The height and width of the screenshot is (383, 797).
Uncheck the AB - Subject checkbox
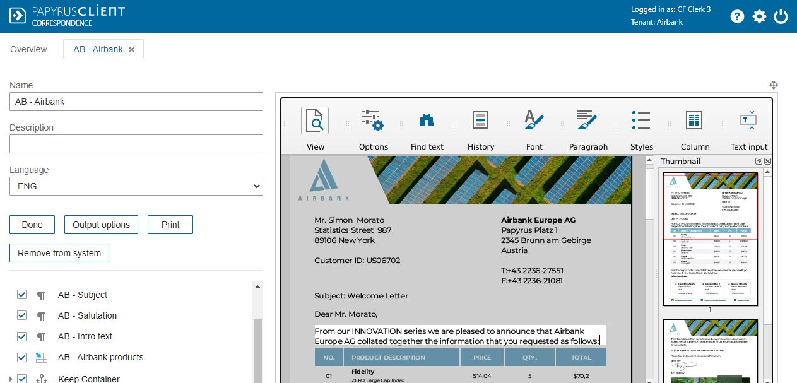pyautogui.click(x=22, y=295)
